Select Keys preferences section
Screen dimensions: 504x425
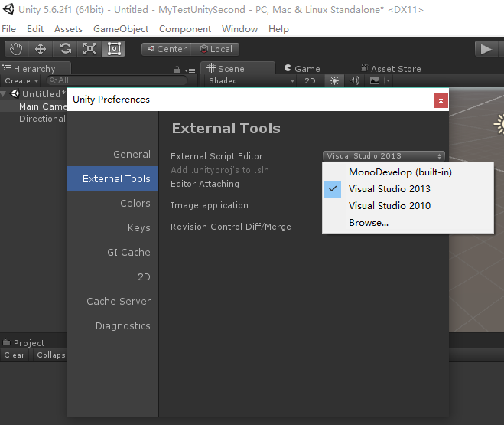(113, 227)
